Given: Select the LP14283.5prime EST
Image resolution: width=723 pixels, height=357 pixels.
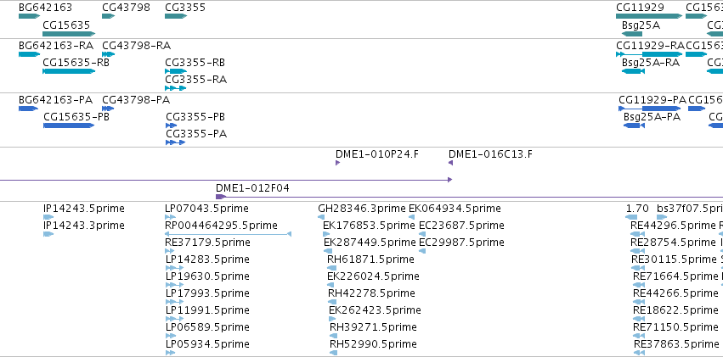Looking at the screenshot, I should pos(174,268).
